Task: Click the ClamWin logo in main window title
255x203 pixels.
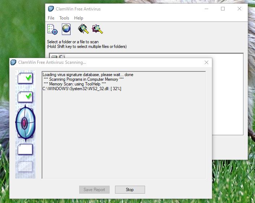Action: tap(51, 9)
